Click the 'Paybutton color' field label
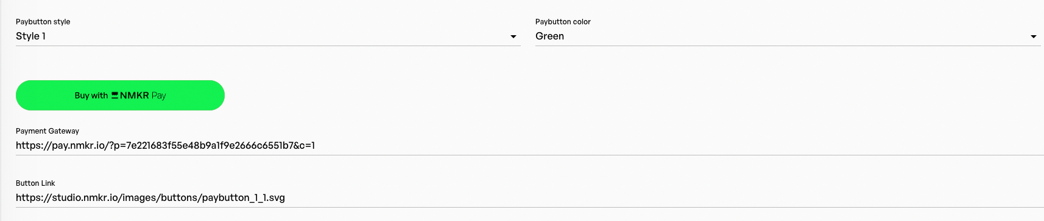Screen dimensions: 1044x221 (x=563, y=22)
